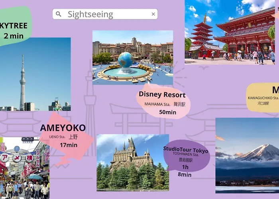This screenshot has height=199, width=279.
Task: Click the UENO Sta. label
Action: 57,137
